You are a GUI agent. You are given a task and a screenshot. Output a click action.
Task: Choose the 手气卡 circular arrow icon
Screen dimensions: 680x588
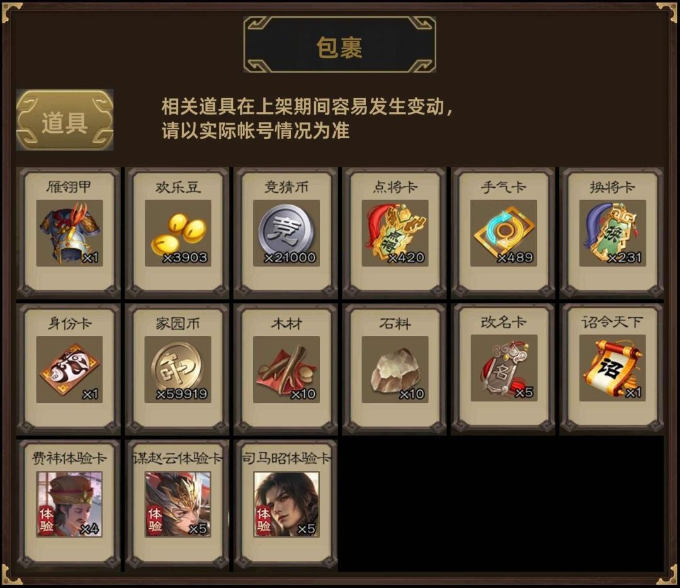pyautogui.click(x=504, y=233)
